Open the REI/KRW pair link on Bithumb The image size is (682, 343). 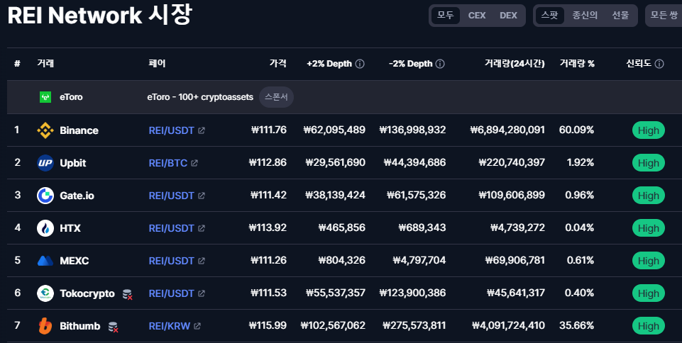pyautogui.click(x=169, y=326)
